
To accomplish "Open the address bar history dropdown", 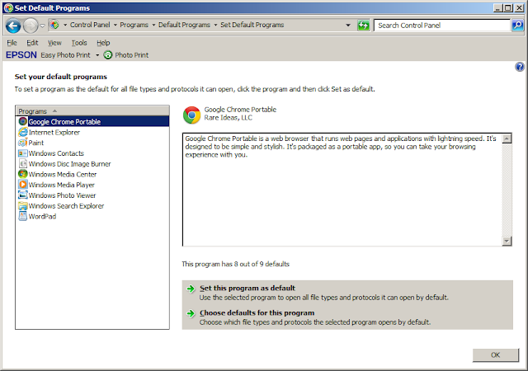I will tap(348, 26).
